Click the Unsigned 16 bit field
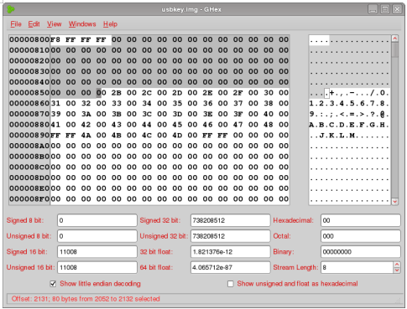 coord(97,268)
